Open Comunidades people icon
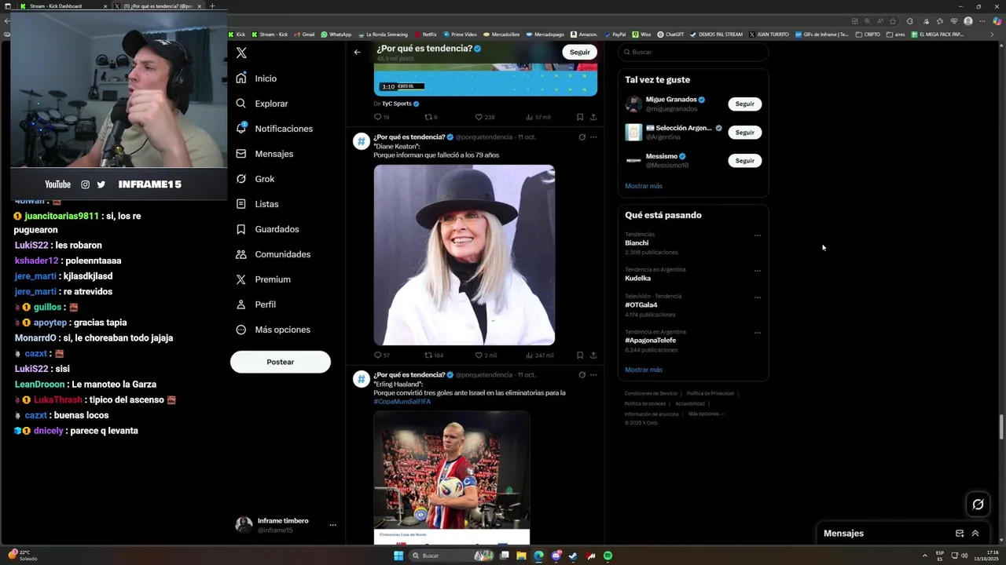The image size is (1006, 565). pyautogui.click(x=241, y=254)
